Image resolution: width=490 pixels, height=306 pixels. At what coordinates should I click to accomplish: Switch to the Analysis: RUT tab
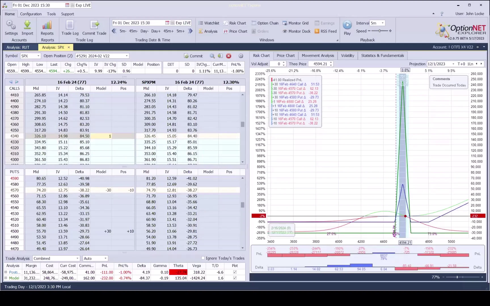(18, 47)
